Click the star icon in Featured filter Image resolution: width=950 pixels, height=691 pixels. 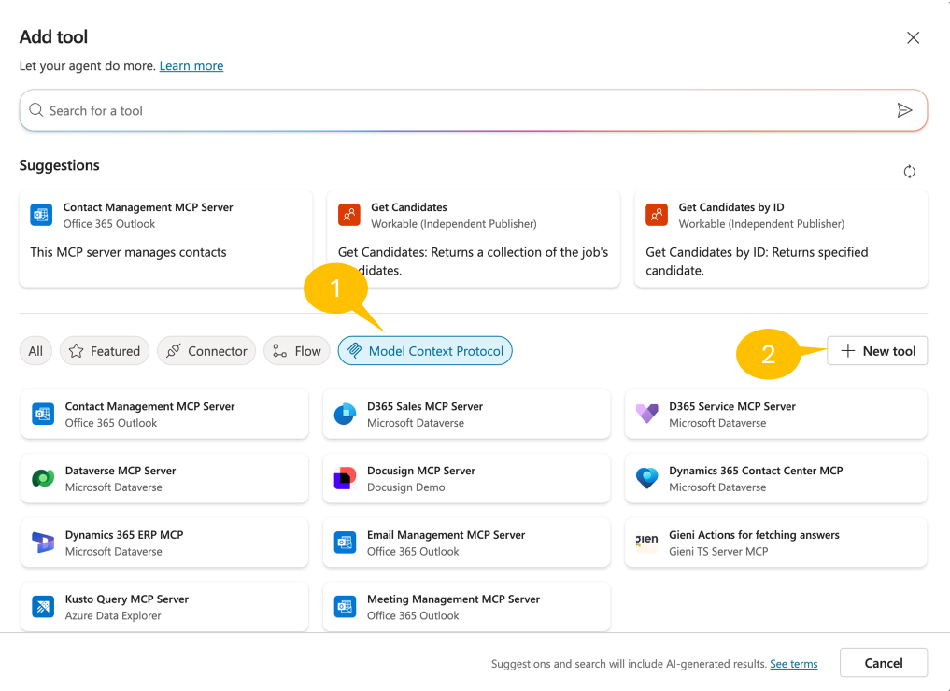pos(76,351)
